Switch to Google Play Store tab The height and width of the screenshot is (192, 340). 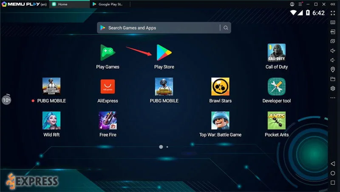(110, 4)
